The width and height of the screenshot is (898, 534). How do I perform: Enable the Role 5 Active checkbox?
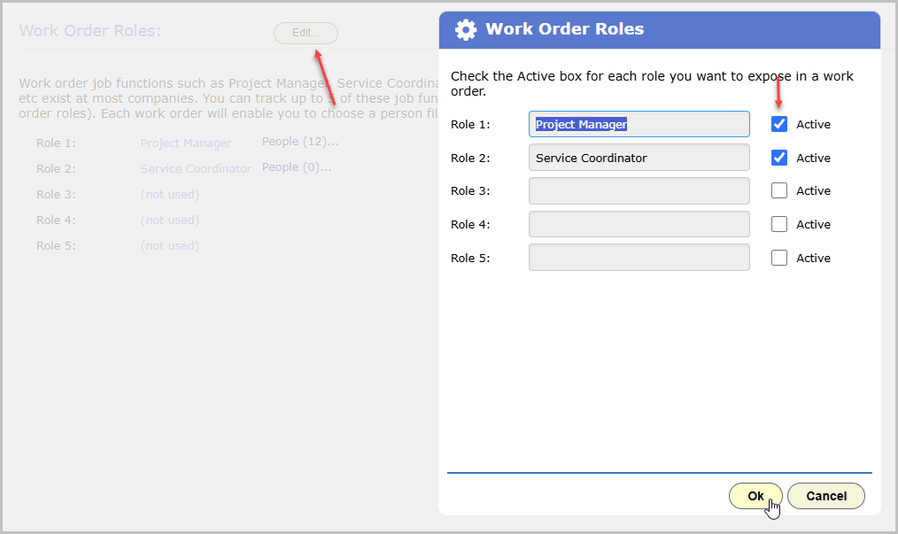pos(778,258)
